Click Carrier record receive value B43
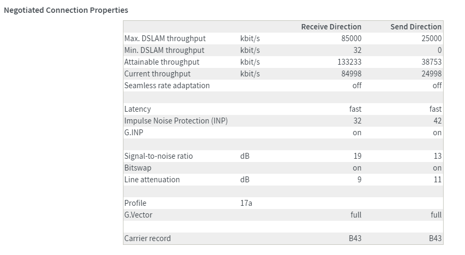This screenshot has height=255, width=465. pos(355,238)
